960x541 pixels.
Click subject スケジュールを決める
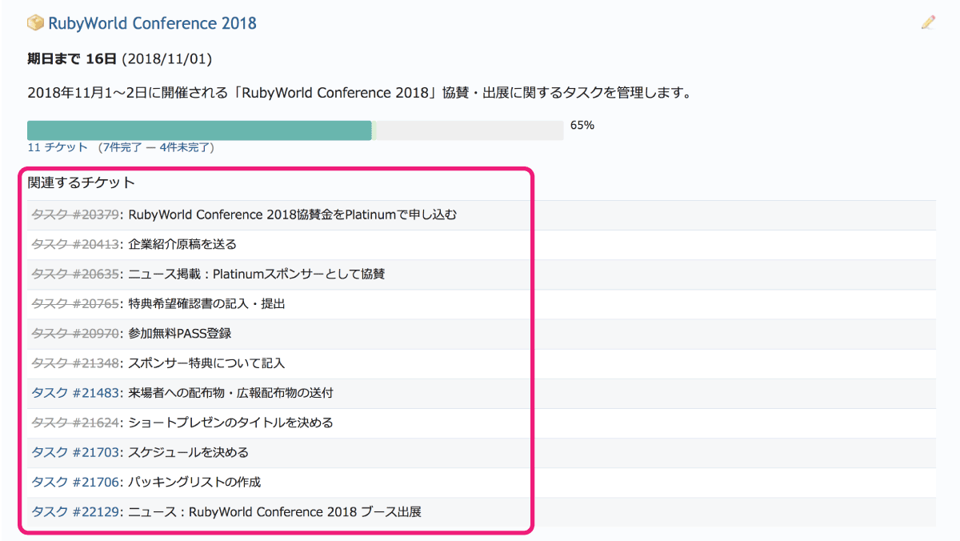(x=189, y=452)
